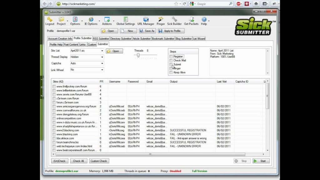The height and width of the screenshot is (180, 320).
Task: Click the (Un)Check button
Action: (60, 161)
